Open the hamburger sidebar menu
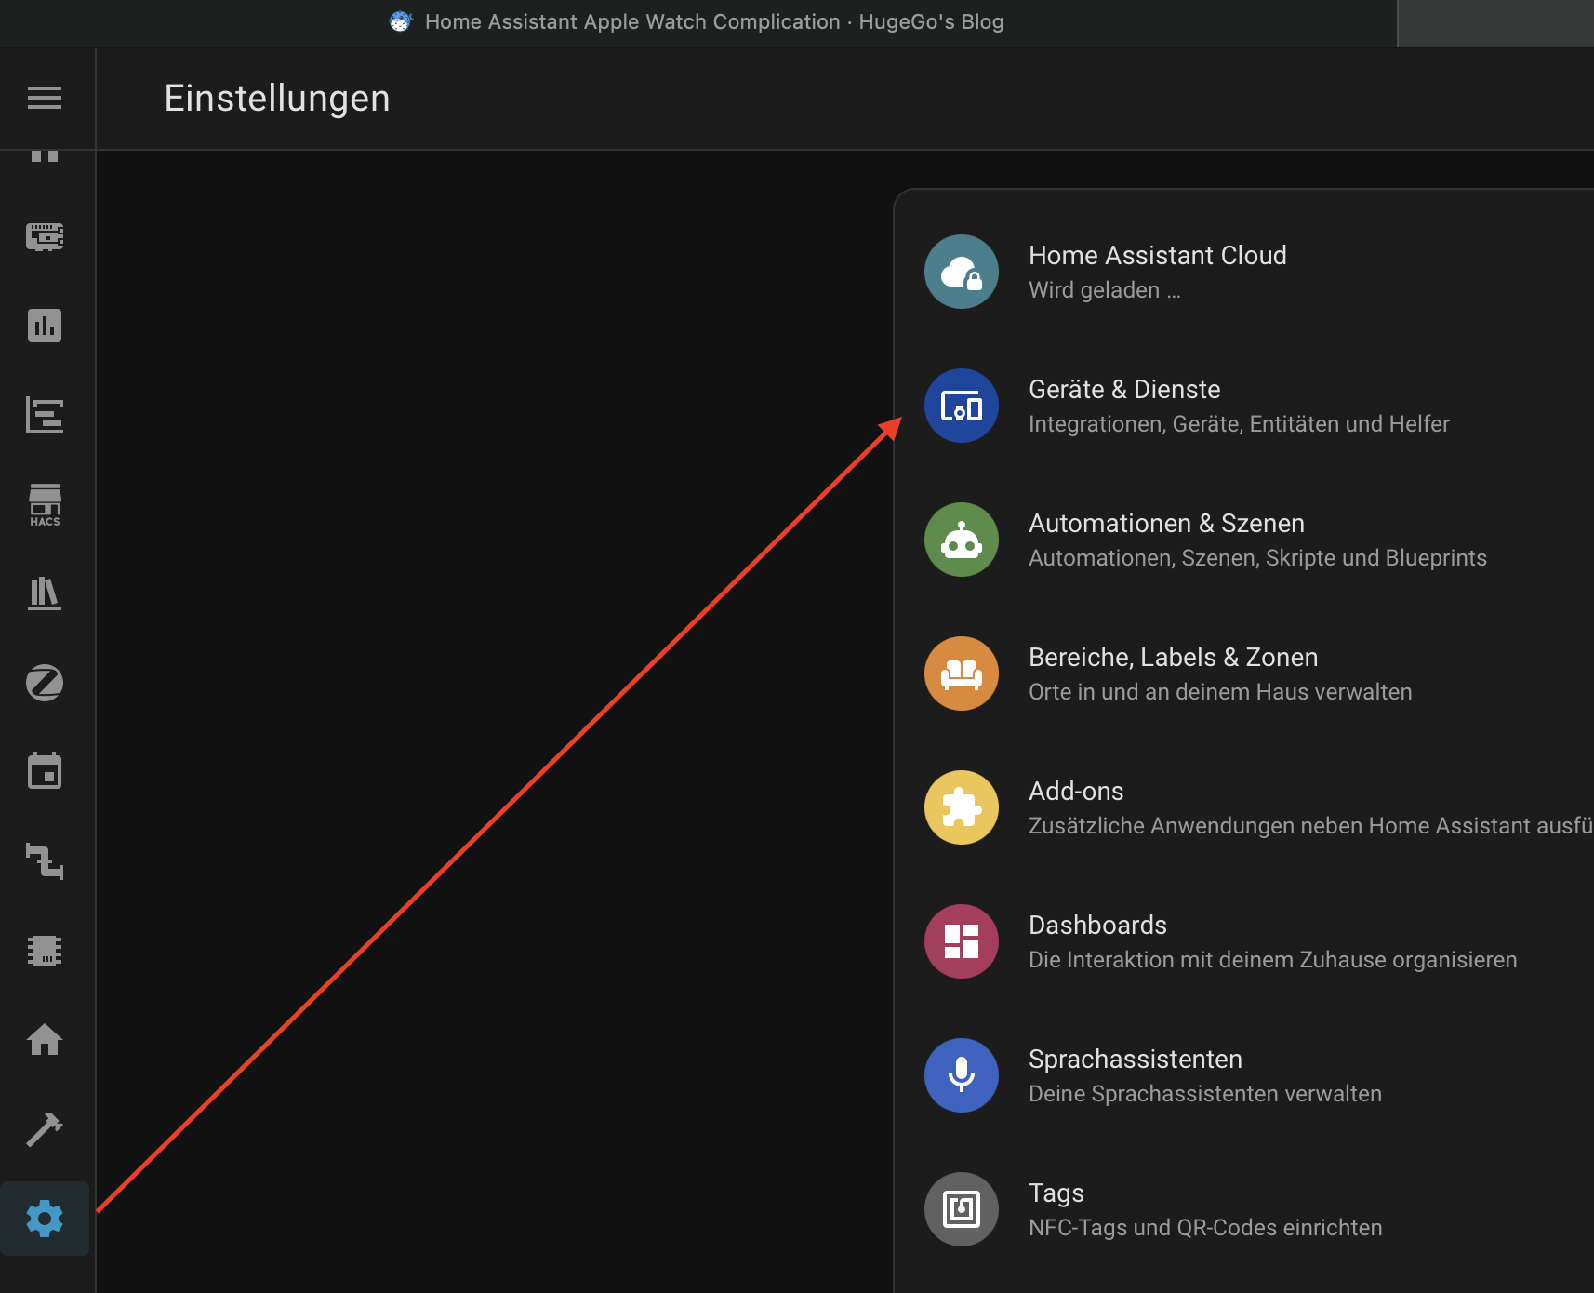This screenshot has height=1293, width=1594. 45,98
